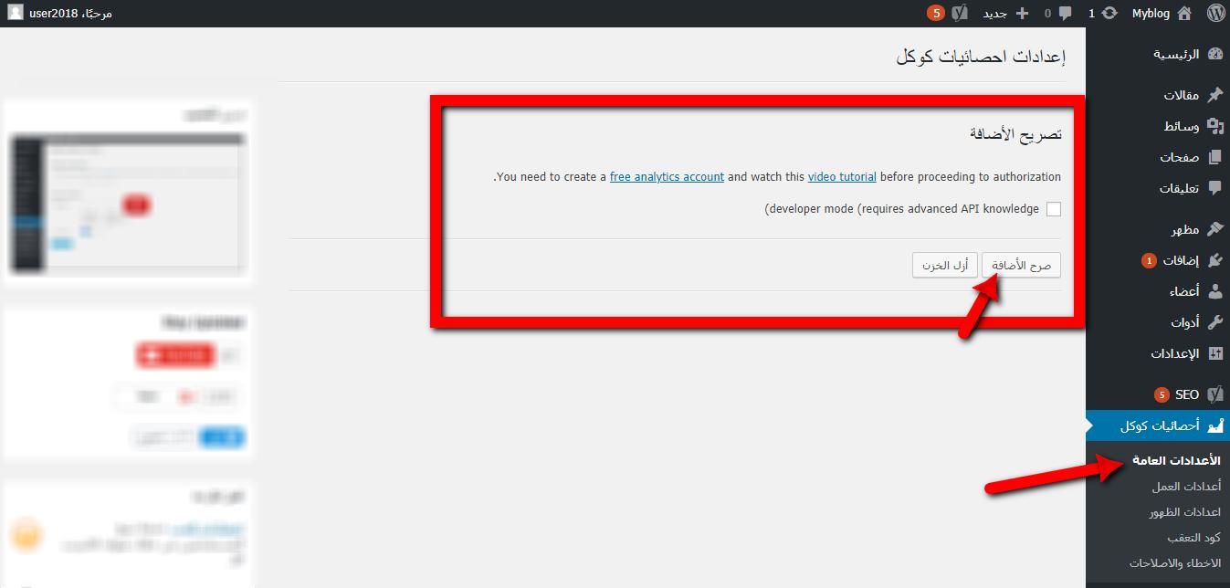1230x588 pixels.
Task: Select اعدادات الظهور submenu item
Action: [x=1184, y=512]
